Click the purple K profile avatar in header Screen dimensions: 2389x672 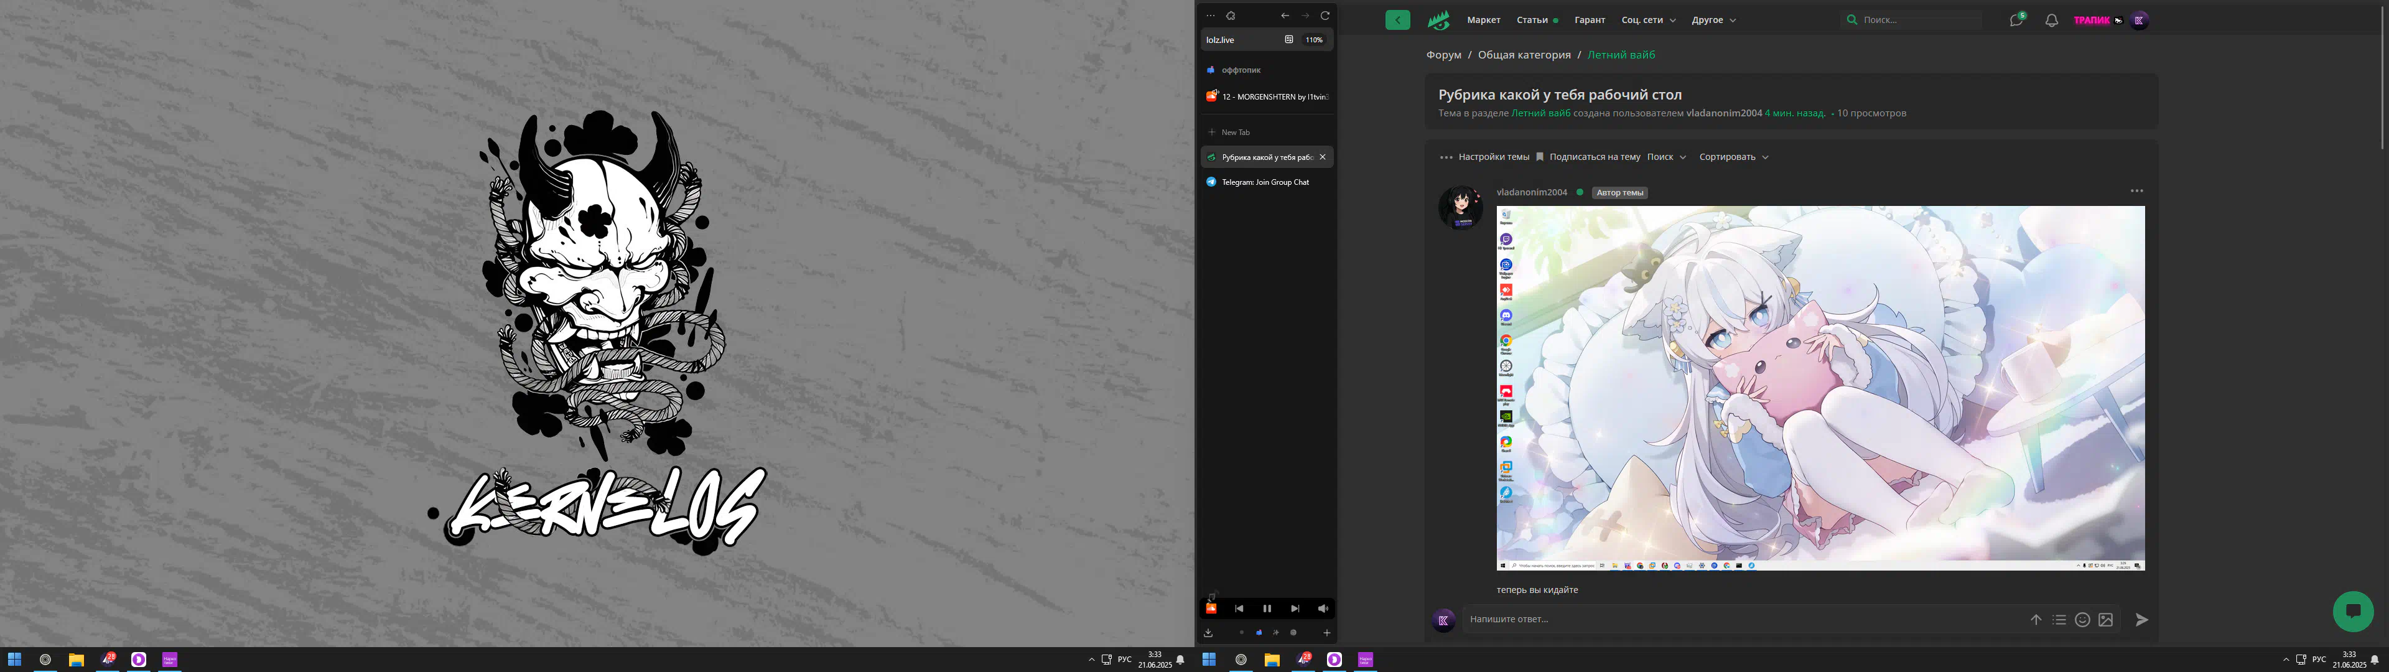(2140, 19)
